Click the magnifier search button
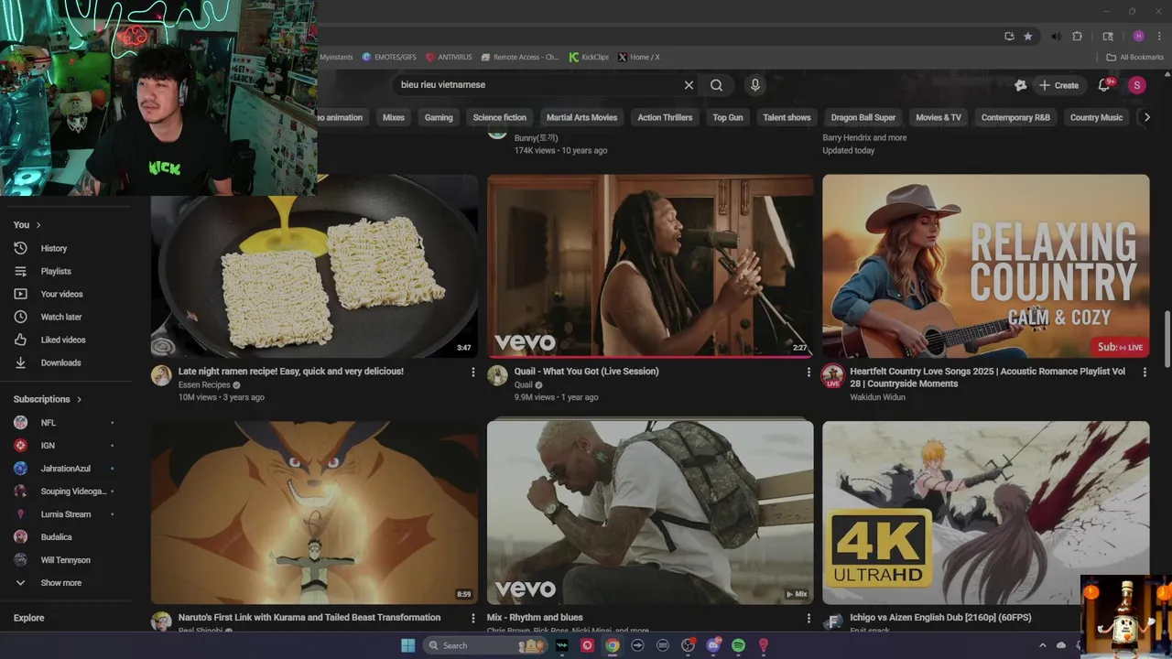This screenshot has height=659, width=1172. [x=716, y=85]
